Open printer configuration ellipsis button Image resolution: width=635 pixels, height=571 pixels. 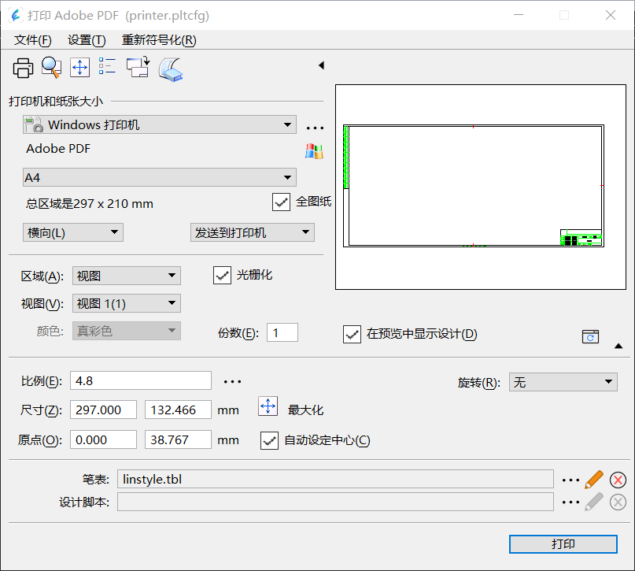pos(315,128)
